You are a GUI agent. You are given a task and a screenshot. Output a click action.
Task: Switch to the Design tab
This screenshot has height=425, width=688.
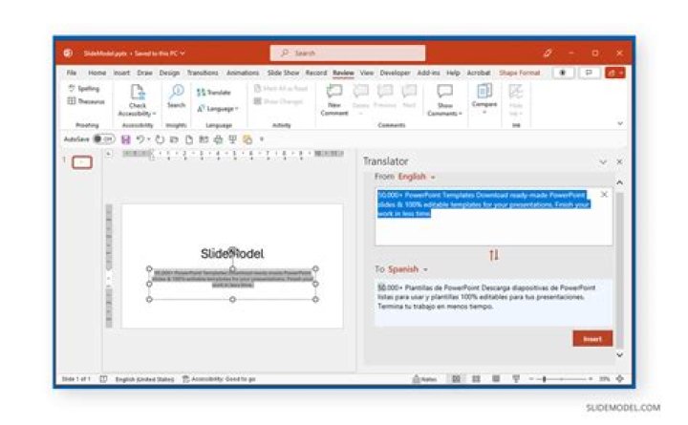pos(169,73)
